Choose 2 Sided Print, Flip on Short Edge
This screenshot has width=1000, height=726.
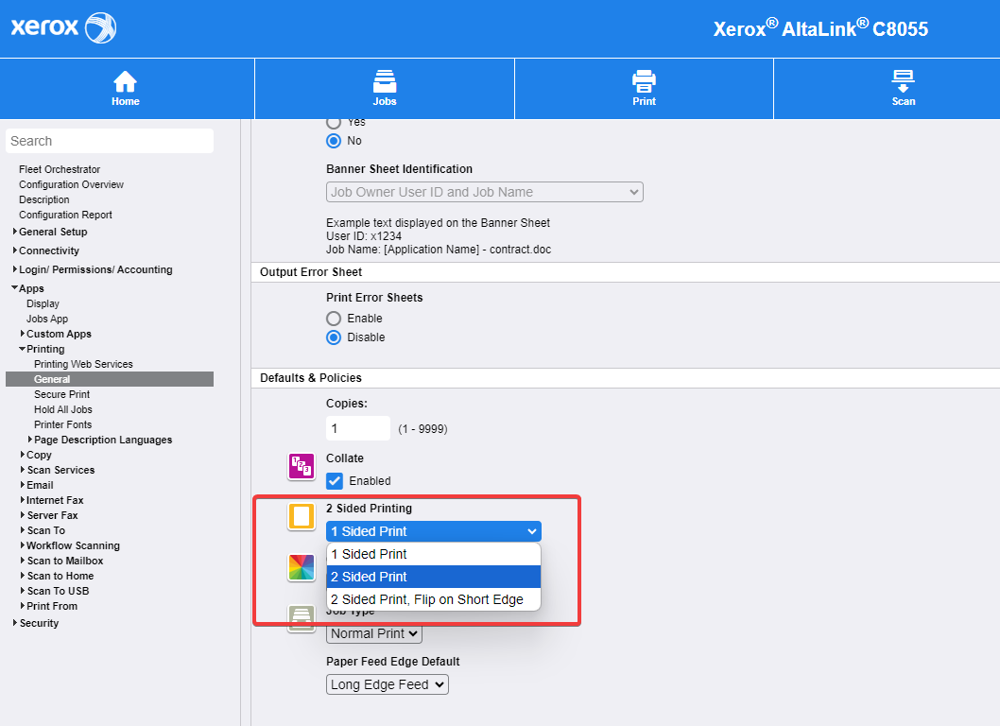pos(426,599)
